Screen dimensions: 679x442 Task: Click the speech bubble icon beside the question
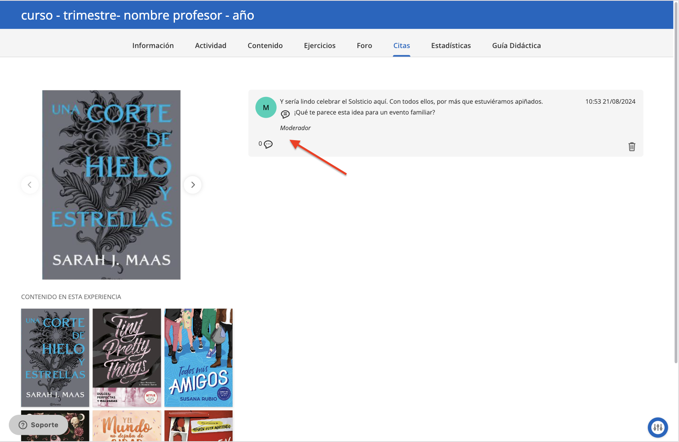pyautogui.click(x=285, y=114)
